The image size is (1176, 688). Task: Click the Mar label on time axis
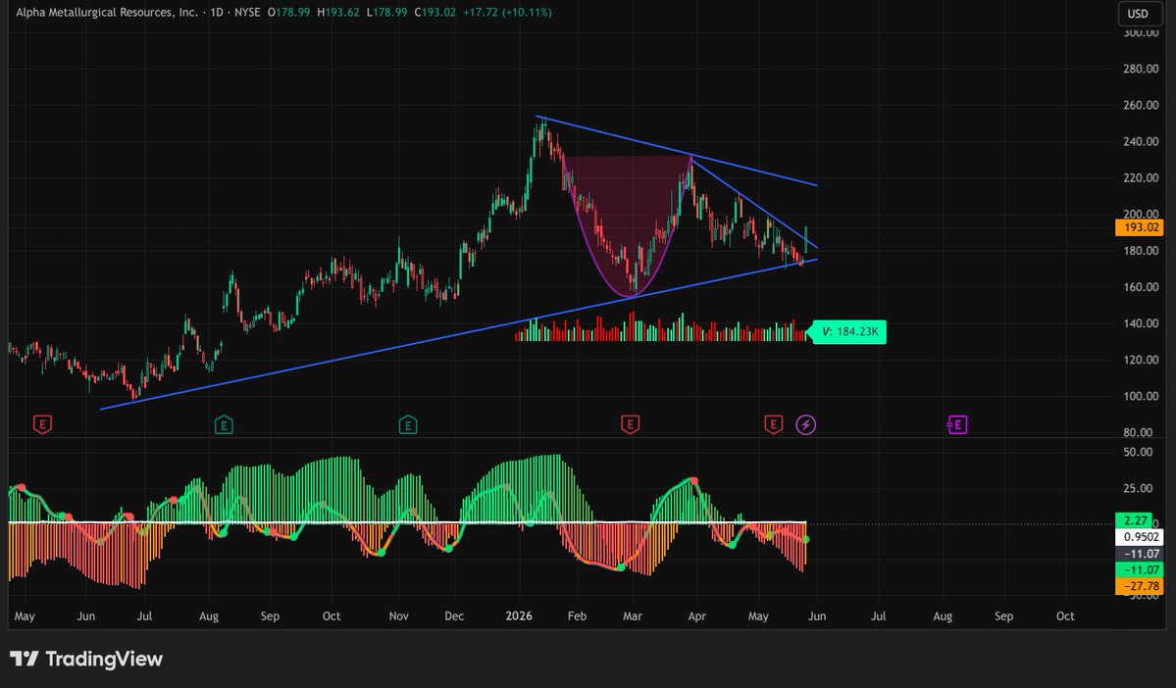[633, 616]
